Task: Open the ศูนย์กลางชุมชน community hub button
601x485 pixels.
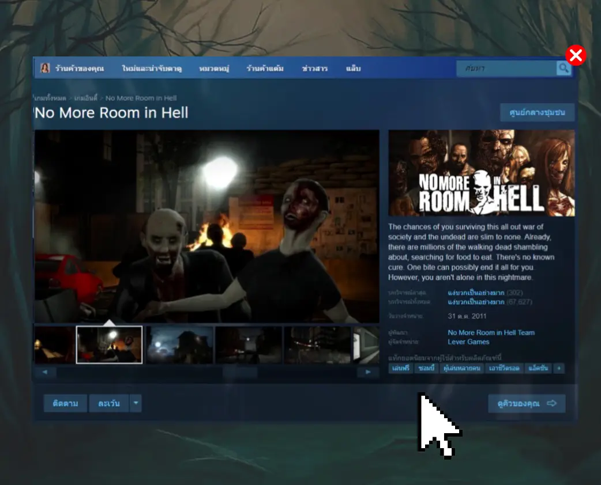Action: (537, 112)
